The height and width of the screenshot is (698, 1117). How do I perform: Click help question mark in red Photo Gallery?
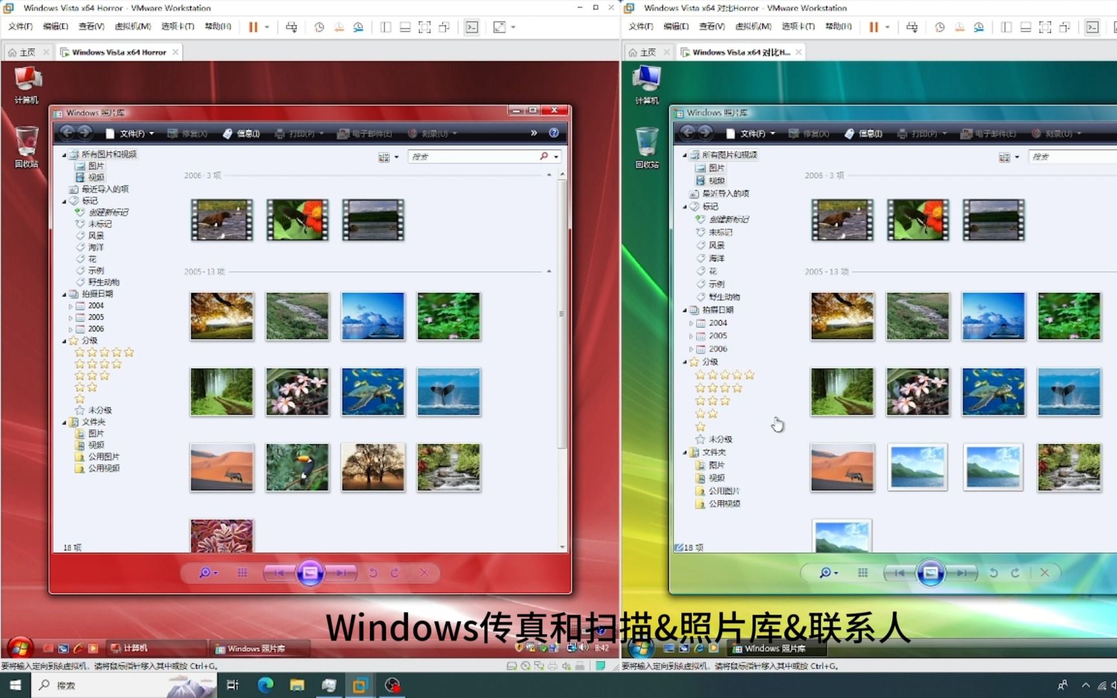tap(554, 132)
